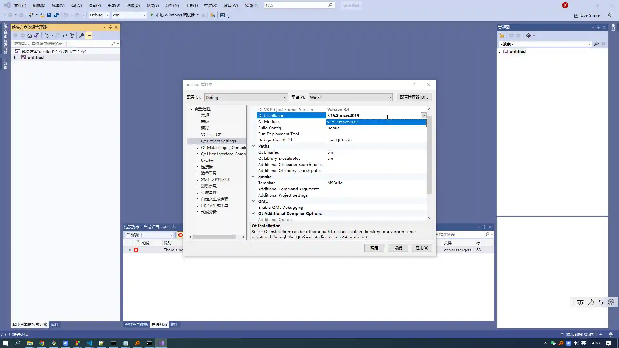Open the Debug solution configuration dropdown in toolbar
The width and height of the screenshot is (619, 348).
(x=99, y=15)
